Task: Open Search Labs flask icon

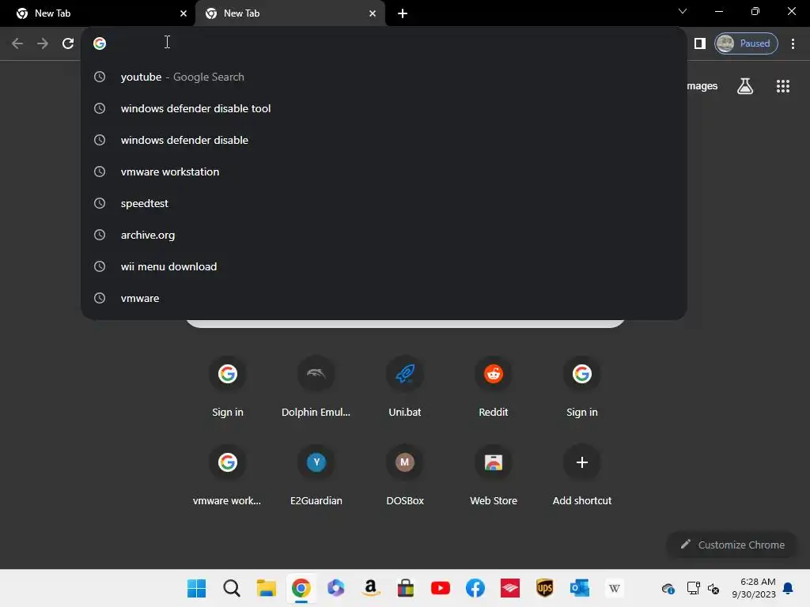Action: (x=745, y=86)
